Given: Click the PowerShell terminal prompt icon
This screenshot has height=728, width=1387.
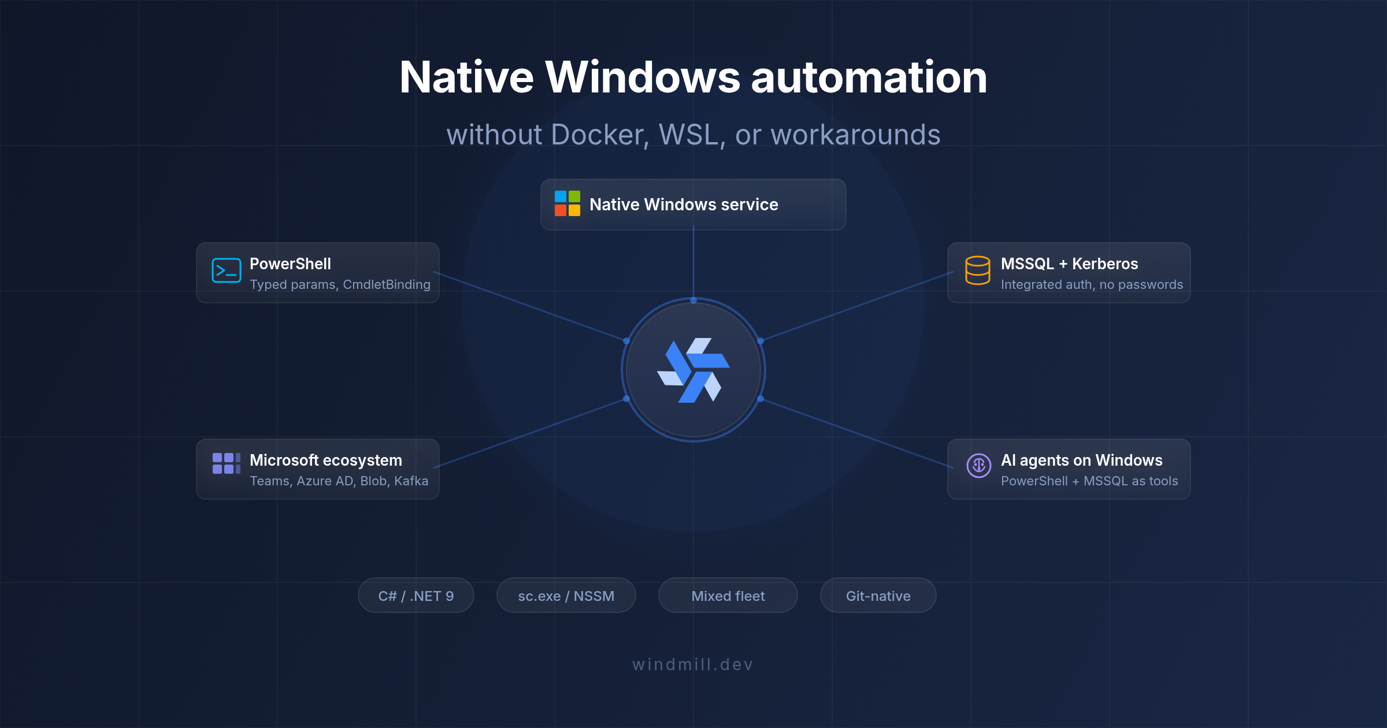Looking at the screenshot, I should (x=226, y=270).
